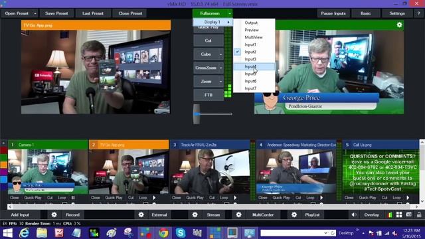Play the Call Us.png input
Image resolution: width=425 pixels, height=239 pixels.
[x=408, y=198]
